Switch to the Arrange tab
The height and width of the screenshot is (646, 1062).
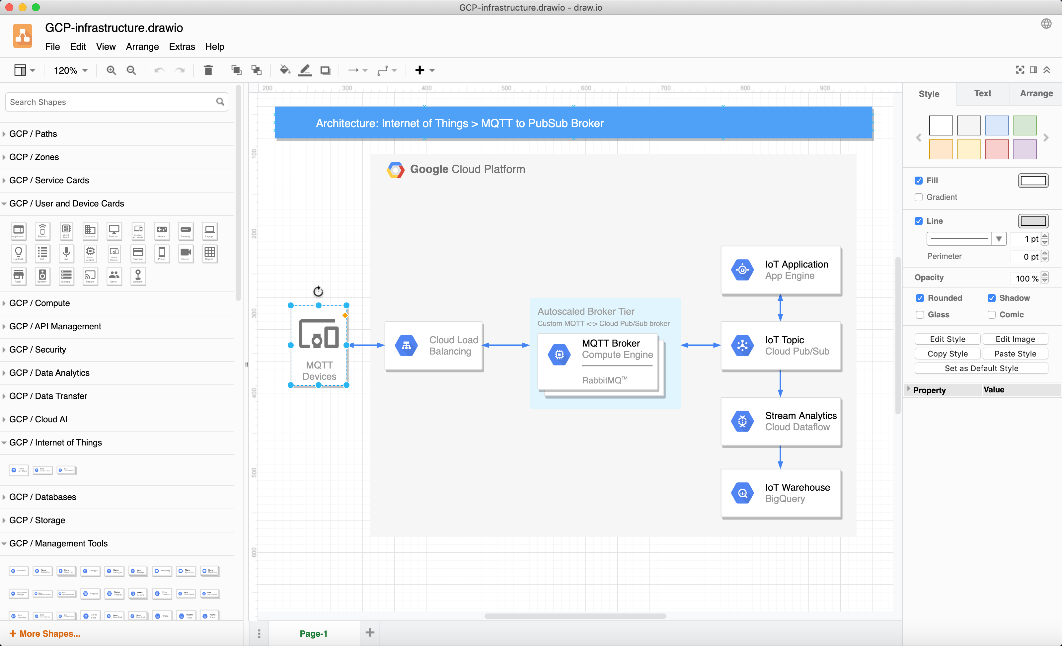(1036, 94)
